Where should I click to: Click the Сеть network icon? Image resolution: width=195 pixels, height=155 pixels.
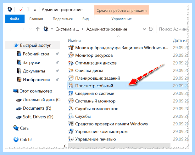coord(16,128)
